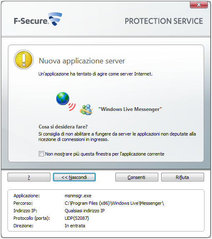Click the PROTECTION SERVICE header text
212x239 pixels.
[164, 21]
